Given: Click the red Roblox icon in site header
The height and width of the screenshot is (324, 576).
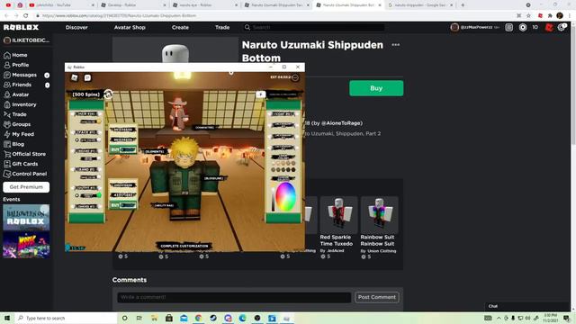Looking at the screenshot, I should 549,27.
